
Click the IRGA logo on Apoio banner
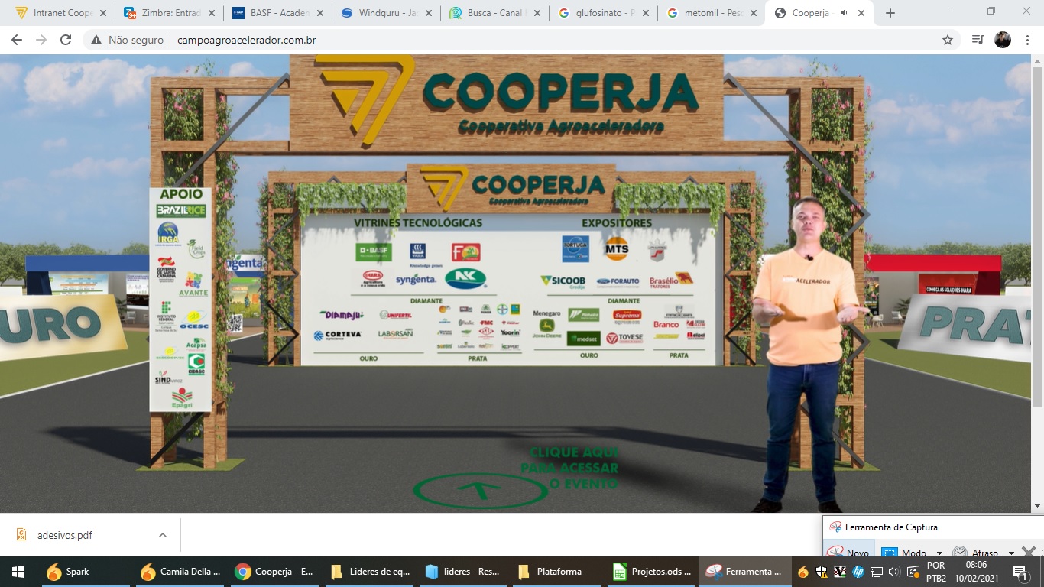(x=168, y=233)
